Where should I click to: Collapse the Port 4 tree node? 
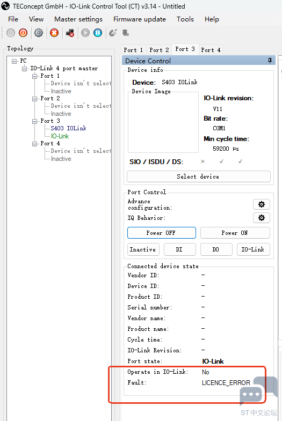[x=35, y=144]
